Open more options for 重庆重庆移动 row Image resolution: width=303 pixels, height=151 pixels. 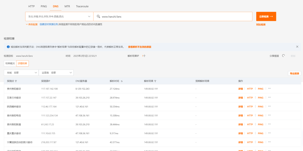click(269, 133)
